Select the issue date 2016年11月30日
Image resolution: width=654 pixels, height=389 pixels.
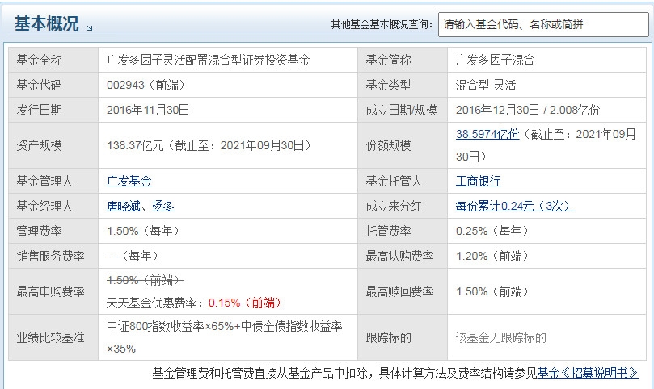(x=148, y=110)
